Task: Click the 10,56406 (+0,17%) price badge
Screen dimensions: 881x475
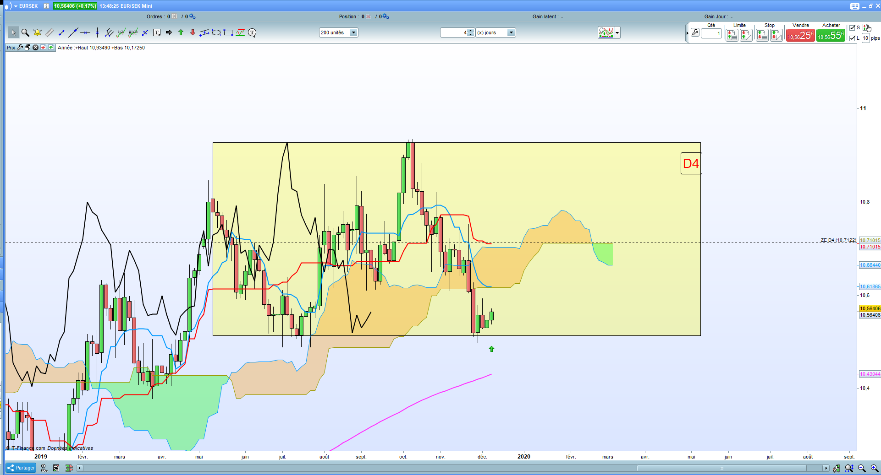Action: [x=75, y=6]
